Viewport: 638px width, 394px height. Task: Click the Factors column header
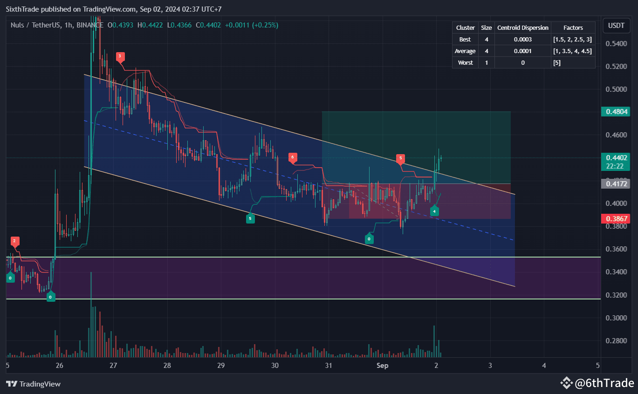[572, 27]
